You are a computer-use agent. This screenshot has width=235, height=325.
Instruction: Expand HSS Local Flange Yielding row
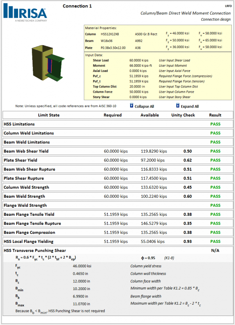[29, 241]
